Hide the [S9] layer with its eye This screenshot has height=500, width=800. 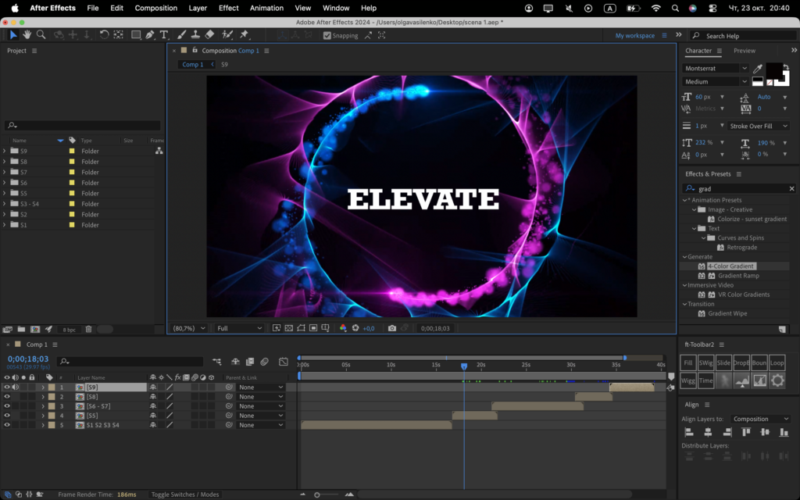pyautogui.click(x=7, y=387)
